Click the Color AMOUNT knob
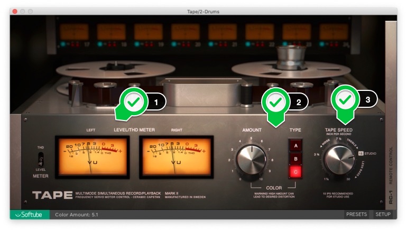The width and height of the screenshot is (407, 231). point(252,160)
